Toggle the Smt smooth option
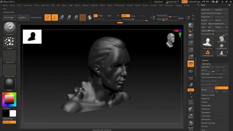The image size is (233, 131). [221, 88]
